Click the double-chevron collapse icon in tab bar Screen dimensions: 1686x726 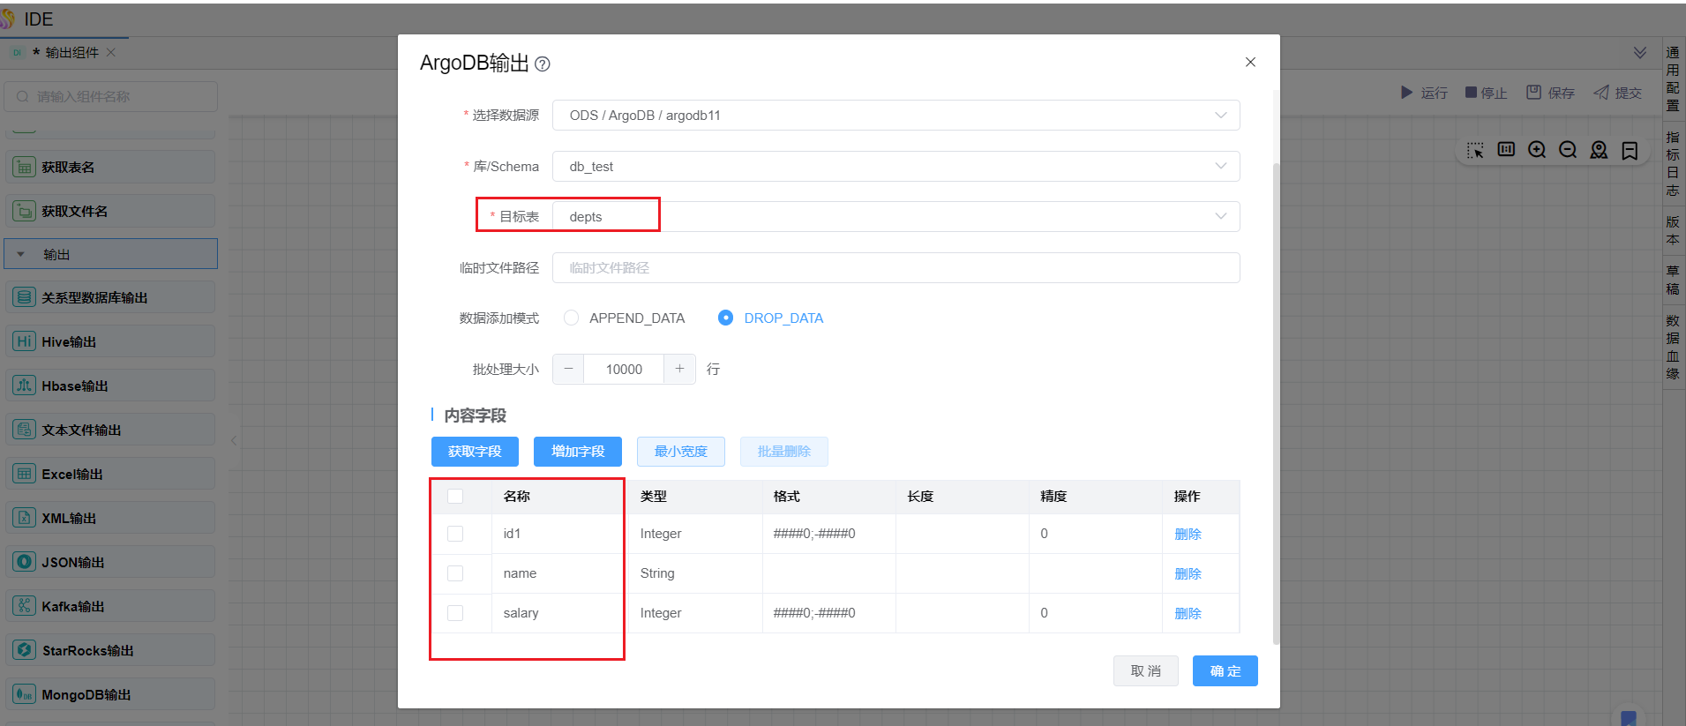tap(1640, 53)
